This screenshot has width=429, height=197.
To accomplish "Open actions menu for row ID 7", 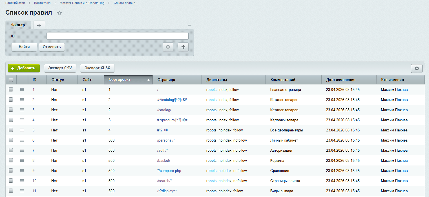I will coord(22,150).
